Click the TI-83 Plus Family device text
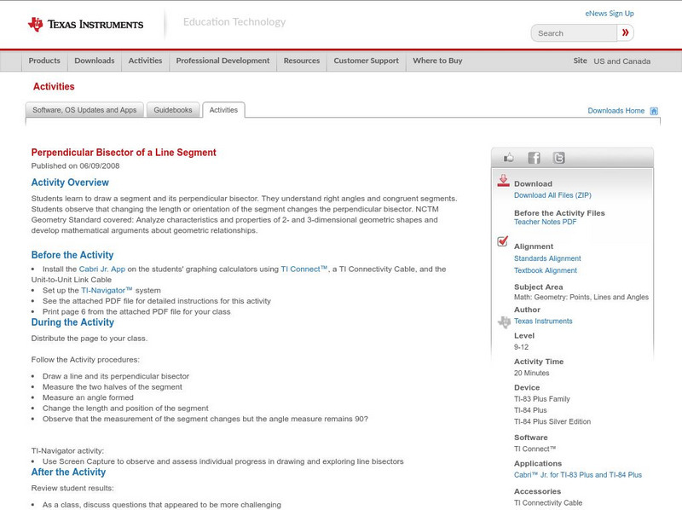Screen dimensions: 682x510 click(542, 399)
